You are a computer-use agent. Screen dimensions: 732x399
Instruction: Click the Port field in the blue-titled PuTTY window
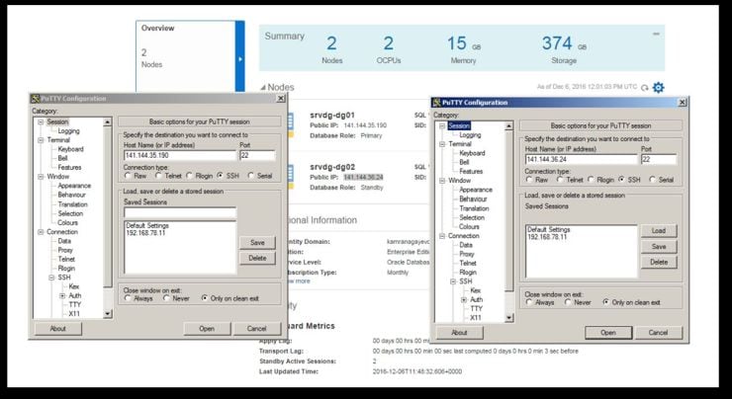(x=659, y=159)
